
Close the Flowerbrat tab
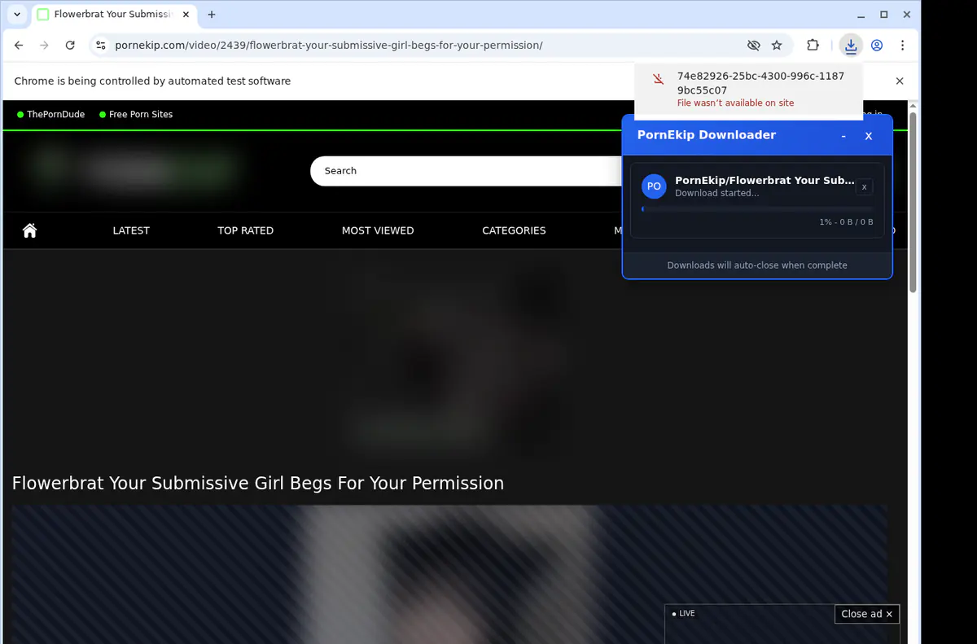click(187, 15)
